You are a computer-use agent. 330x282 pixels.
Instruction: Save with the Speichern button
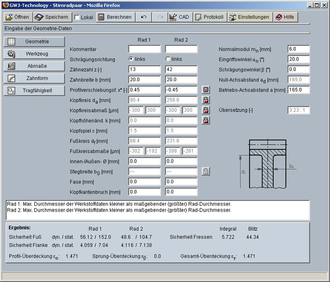click(52, 17)
